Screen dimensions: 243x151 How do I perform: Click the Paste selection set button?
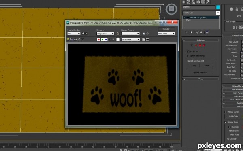[x=207, y=66]
